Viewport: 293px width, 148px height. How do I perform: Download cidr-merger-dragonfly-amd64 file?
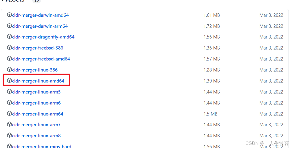click(x=43, y=37)
